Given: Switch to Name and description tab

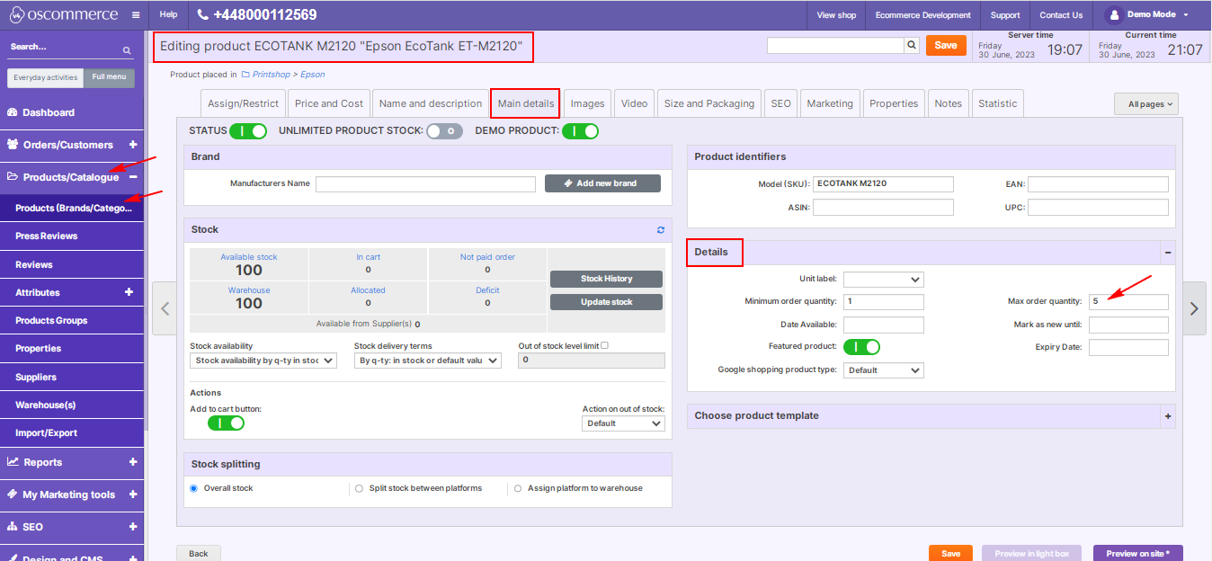Looking at the screenshot, I should tap(431, 103).
